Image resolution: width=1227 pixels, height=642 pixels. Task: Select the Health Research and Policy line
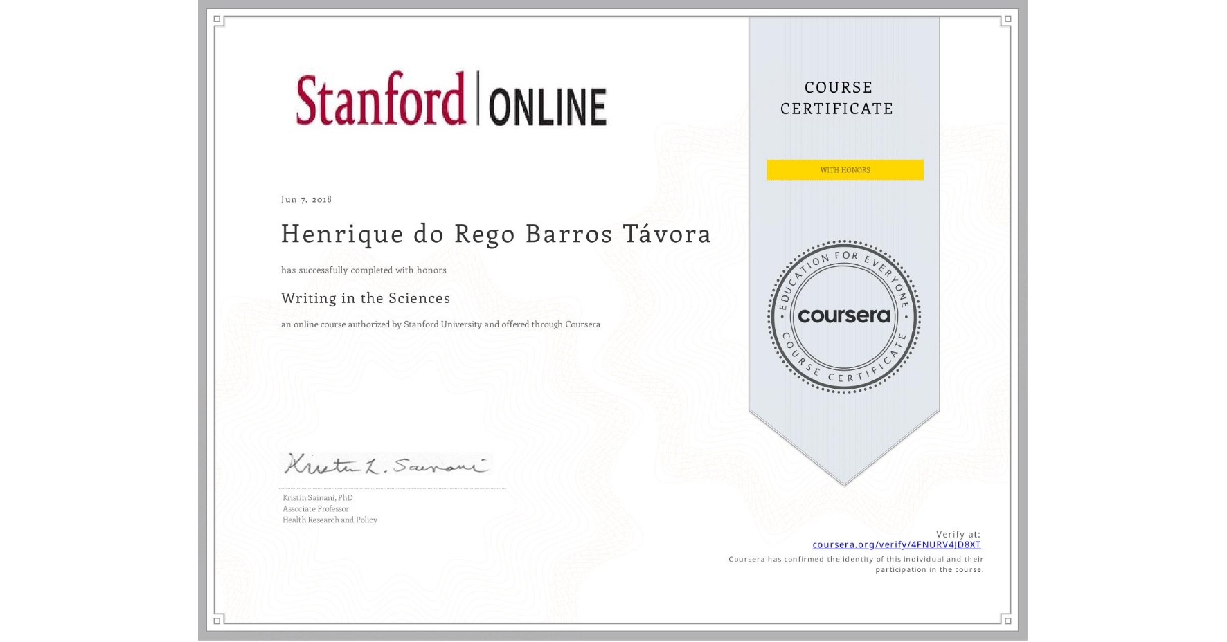click(329, 520)
